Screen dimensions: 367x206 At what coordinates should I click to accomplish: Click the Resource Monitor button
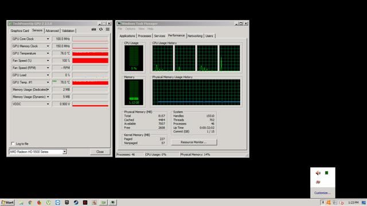194,142
